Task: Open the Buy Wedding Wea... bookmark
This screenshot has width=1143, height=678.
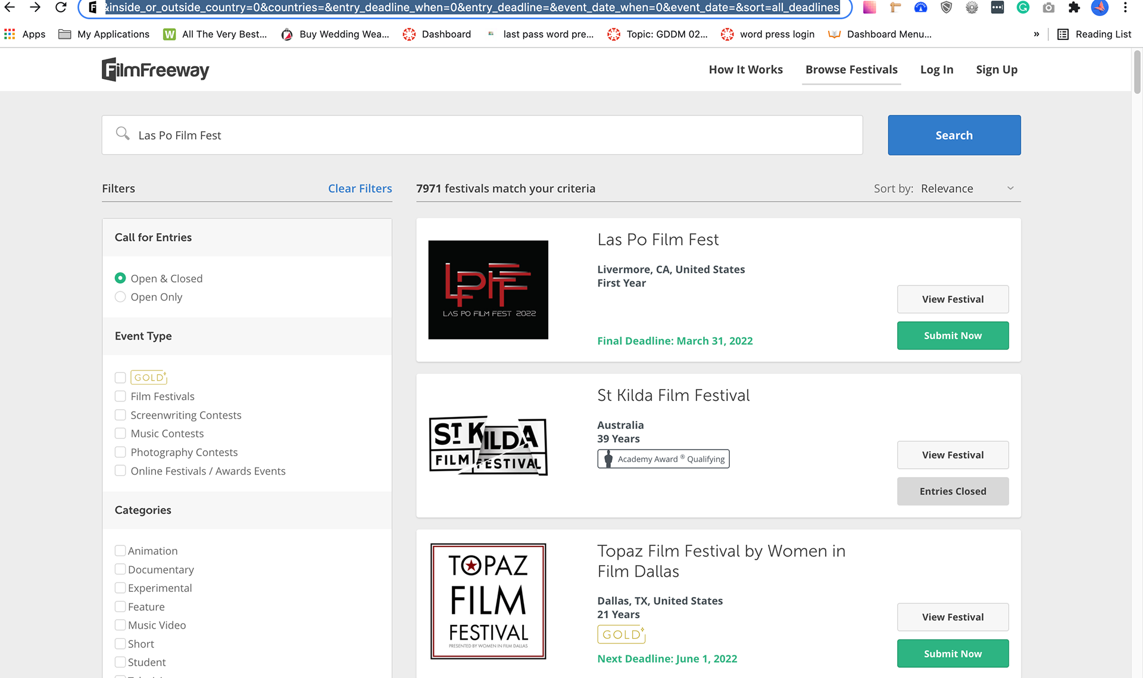Action: pos(335,34)
